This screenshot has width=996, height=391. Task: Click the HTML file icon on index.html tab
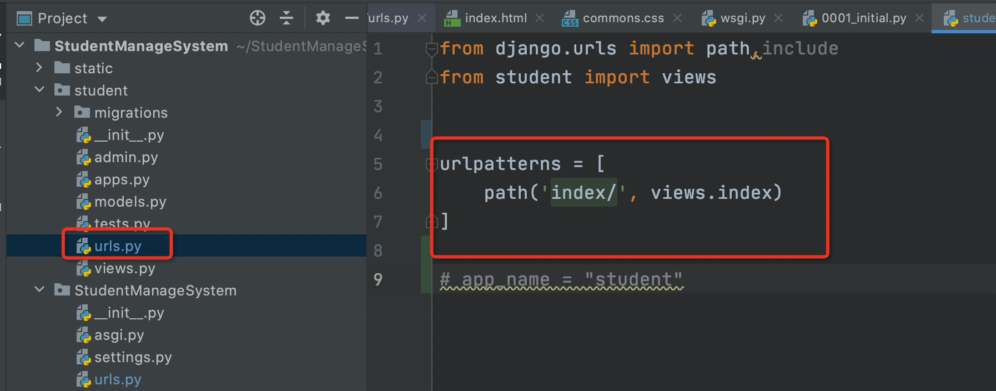point(452,19)
